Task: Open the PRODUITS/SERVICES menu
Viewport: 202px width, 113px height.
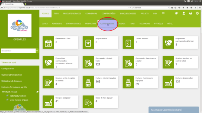Action: 72,13
